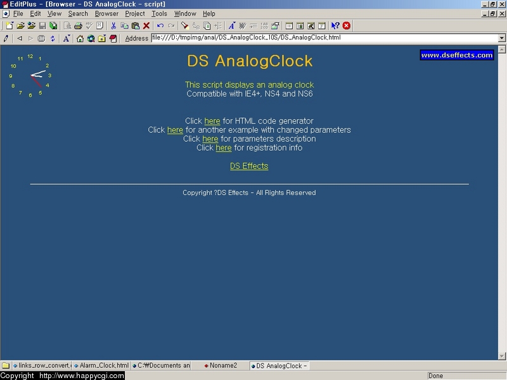Open browser font size A dropdown
Viewport: 507px width, 380px height.
point(67,39)
